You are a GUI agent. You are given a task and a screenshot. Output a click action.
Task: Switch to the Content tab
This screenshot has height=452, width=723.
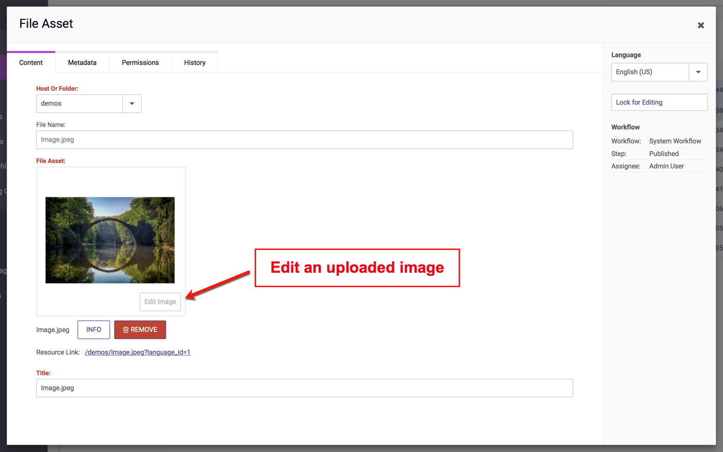[x=31, y=63]
